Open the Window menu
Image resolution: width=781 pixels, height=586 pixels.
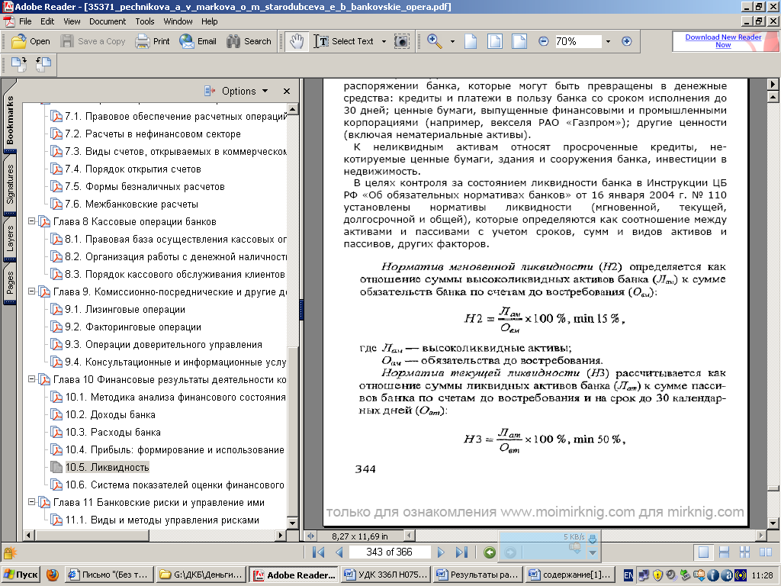tap(178, 21)
